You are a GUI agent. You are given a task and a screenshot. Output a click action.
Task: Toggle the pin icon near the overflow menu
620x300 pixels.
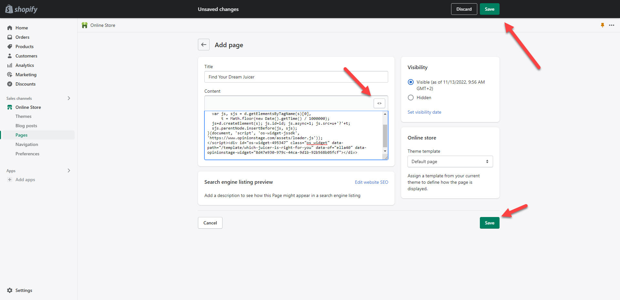click(x=603, y=25)
